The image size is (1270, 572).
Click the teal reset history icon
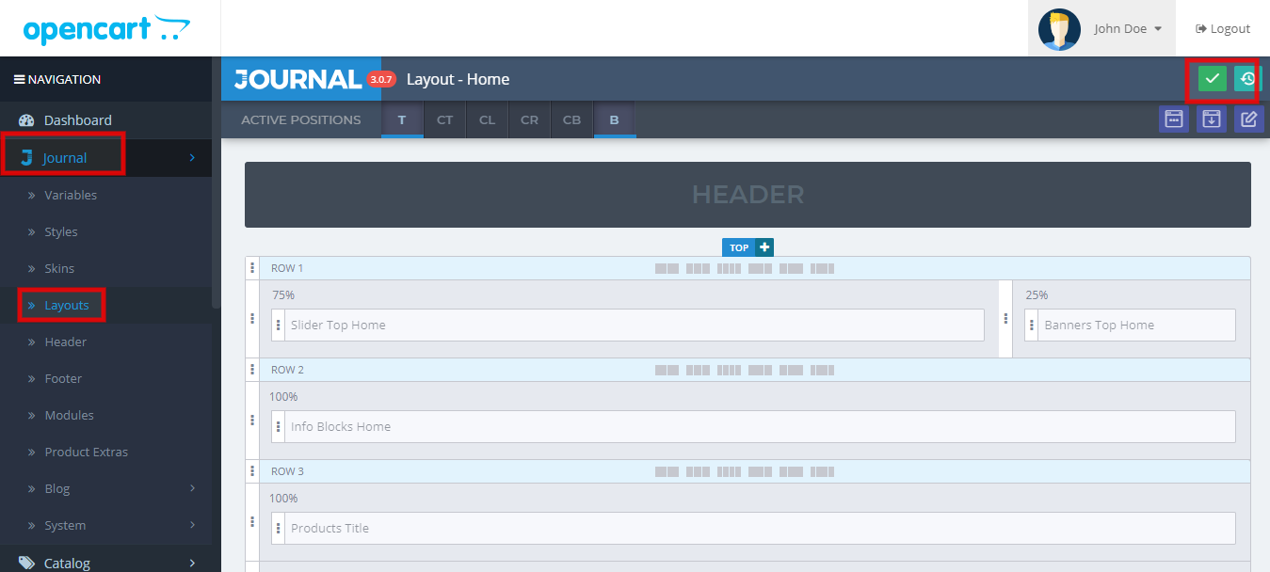[1248, 79]
